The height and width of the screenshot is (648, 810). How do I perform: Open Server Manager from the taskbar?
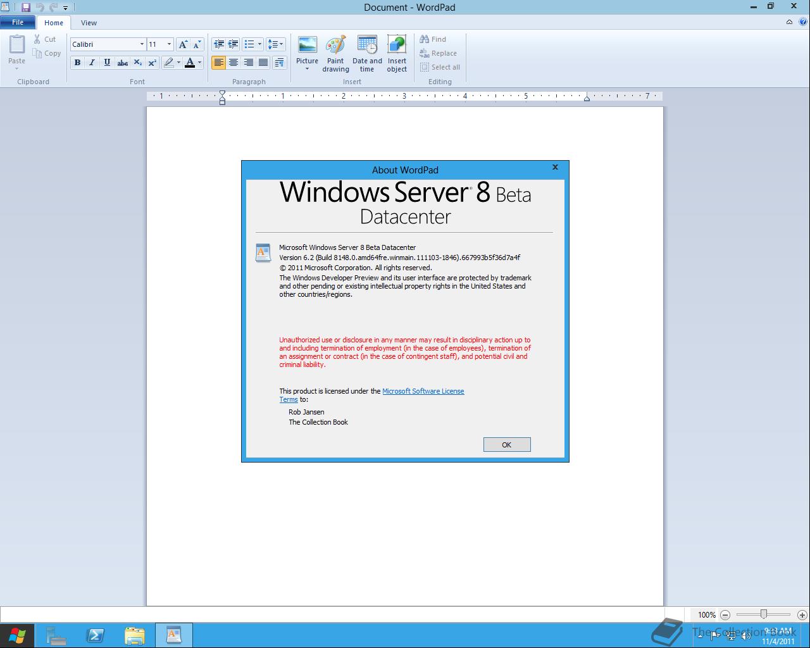[56, 635]
